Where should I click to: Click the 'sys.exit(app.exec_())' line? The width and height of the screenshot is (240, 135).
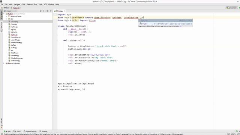point(71,89)
